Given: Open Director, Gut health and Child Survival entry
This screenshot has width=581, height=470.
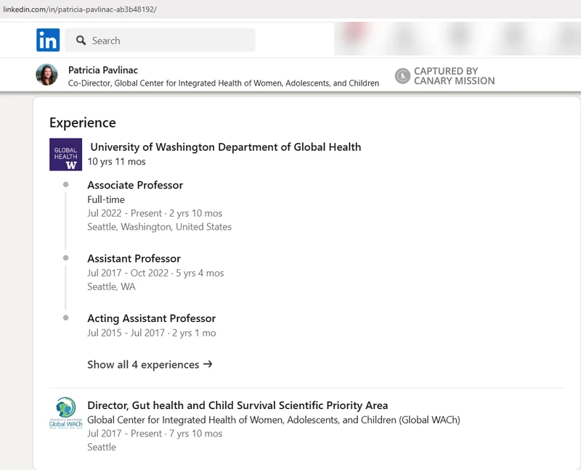Looking at the screenshot, I should pos(237,405).
